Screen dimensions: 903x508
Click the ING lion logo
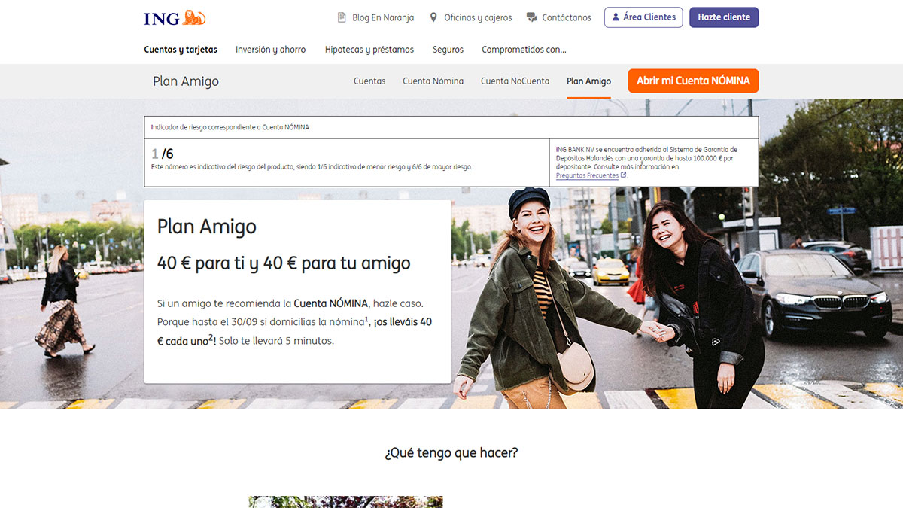pos(175,18)
